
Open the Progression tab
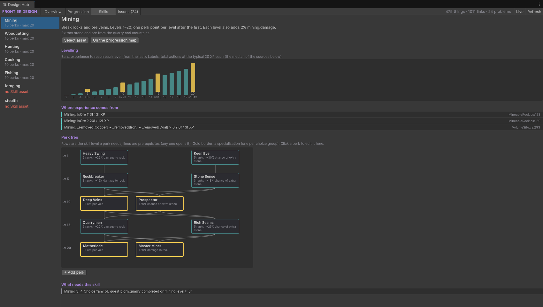click(x=78, y=12)
